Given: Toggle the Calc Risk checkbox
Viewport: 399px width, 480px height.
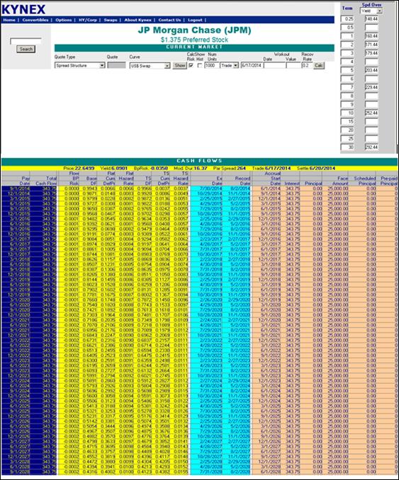Looking at the screenshot, I should (191, 66).
